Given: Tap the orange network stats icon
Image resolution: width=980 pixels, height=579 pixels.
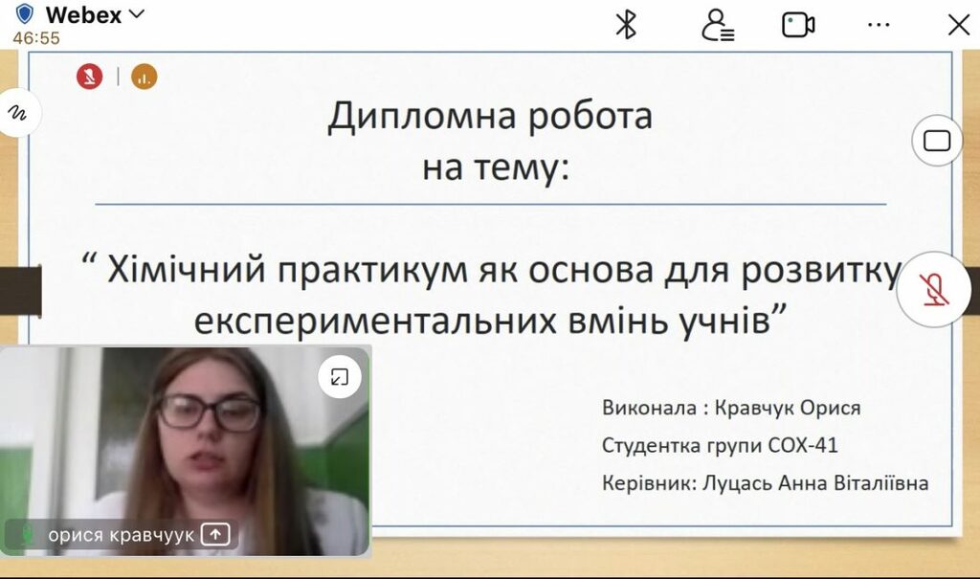Looking at the screenshot, I should (145, 77).
